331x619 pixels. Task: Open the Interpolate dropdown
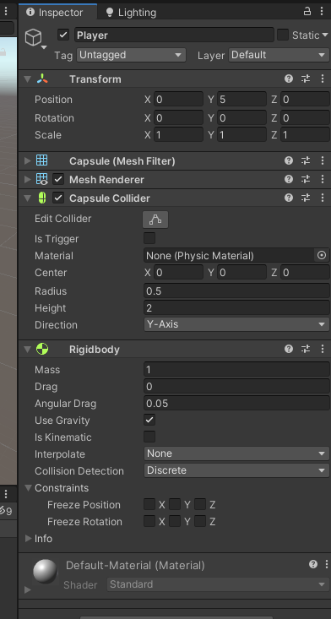point(236,453)
